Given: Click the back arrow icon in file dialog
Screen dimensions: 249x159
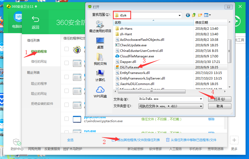Looking at the screenshot, I should (x=188, y=15).
